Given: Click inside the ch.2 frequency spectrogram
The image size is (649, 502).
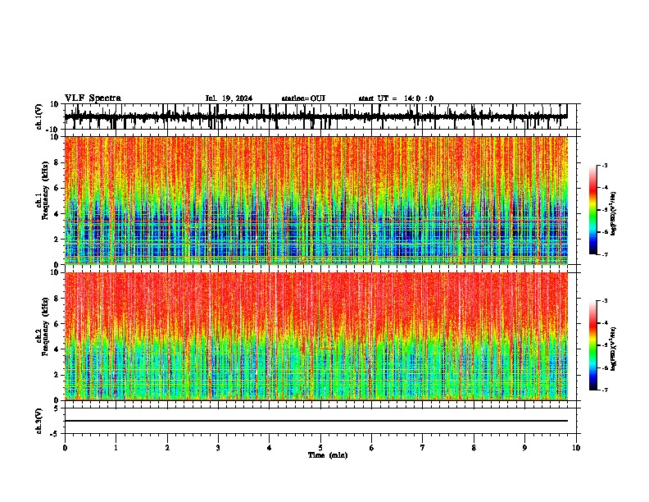Looking at the screenshot, I should pos(315,336).
